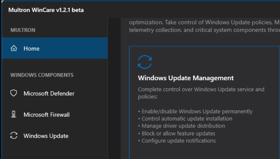Image resolution: width=280 pixels, height=159 pixels.
Task: Go to the Microsoft Firewall label
Action: [46, 115]
